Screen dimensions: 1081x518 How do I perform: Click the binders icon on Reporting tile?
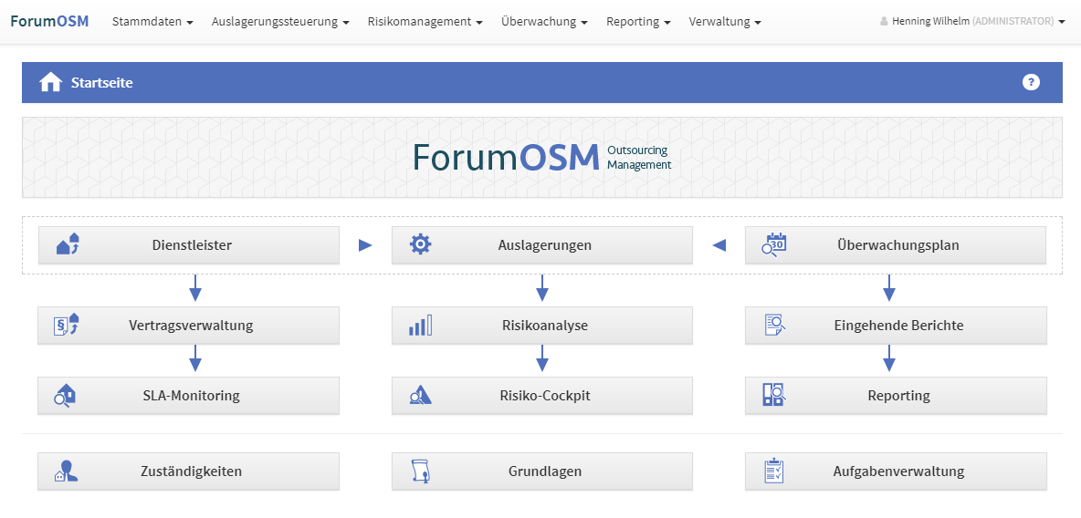click(x=774, y=395)
